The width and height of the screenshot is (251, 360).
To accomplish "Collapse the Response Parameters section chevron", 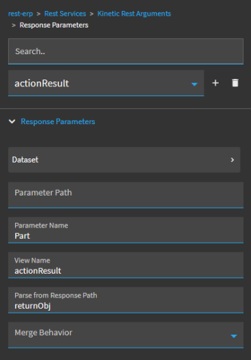I will pos(12,121).
